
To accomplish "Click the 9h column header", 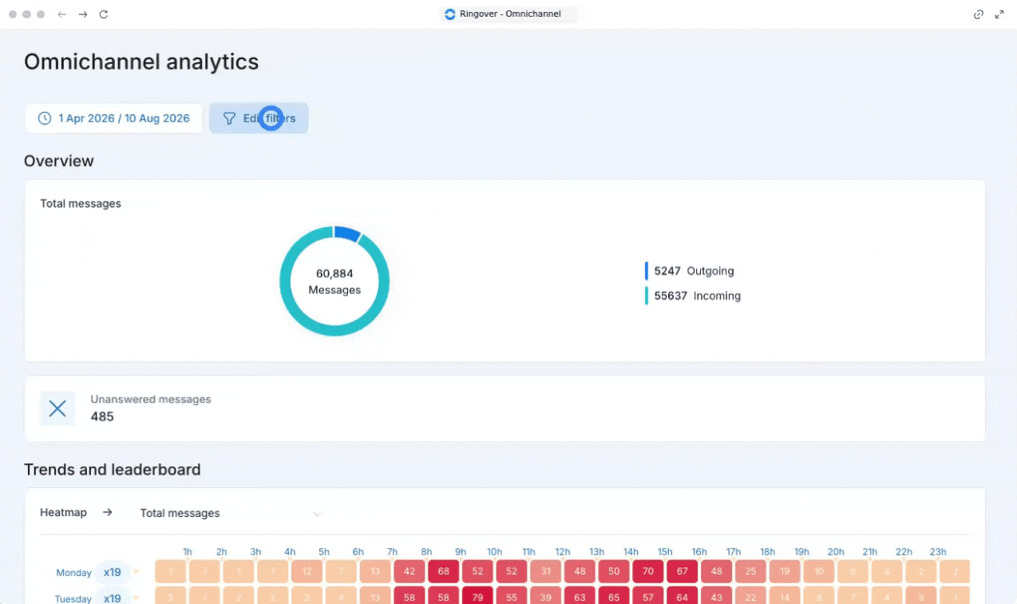I will coord(461,551).
